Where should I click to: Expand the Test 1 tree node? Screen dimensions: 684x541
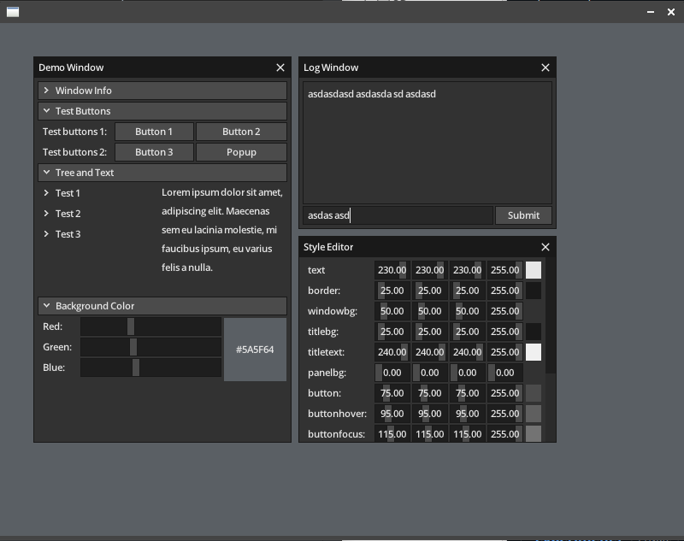pos(46,192)
